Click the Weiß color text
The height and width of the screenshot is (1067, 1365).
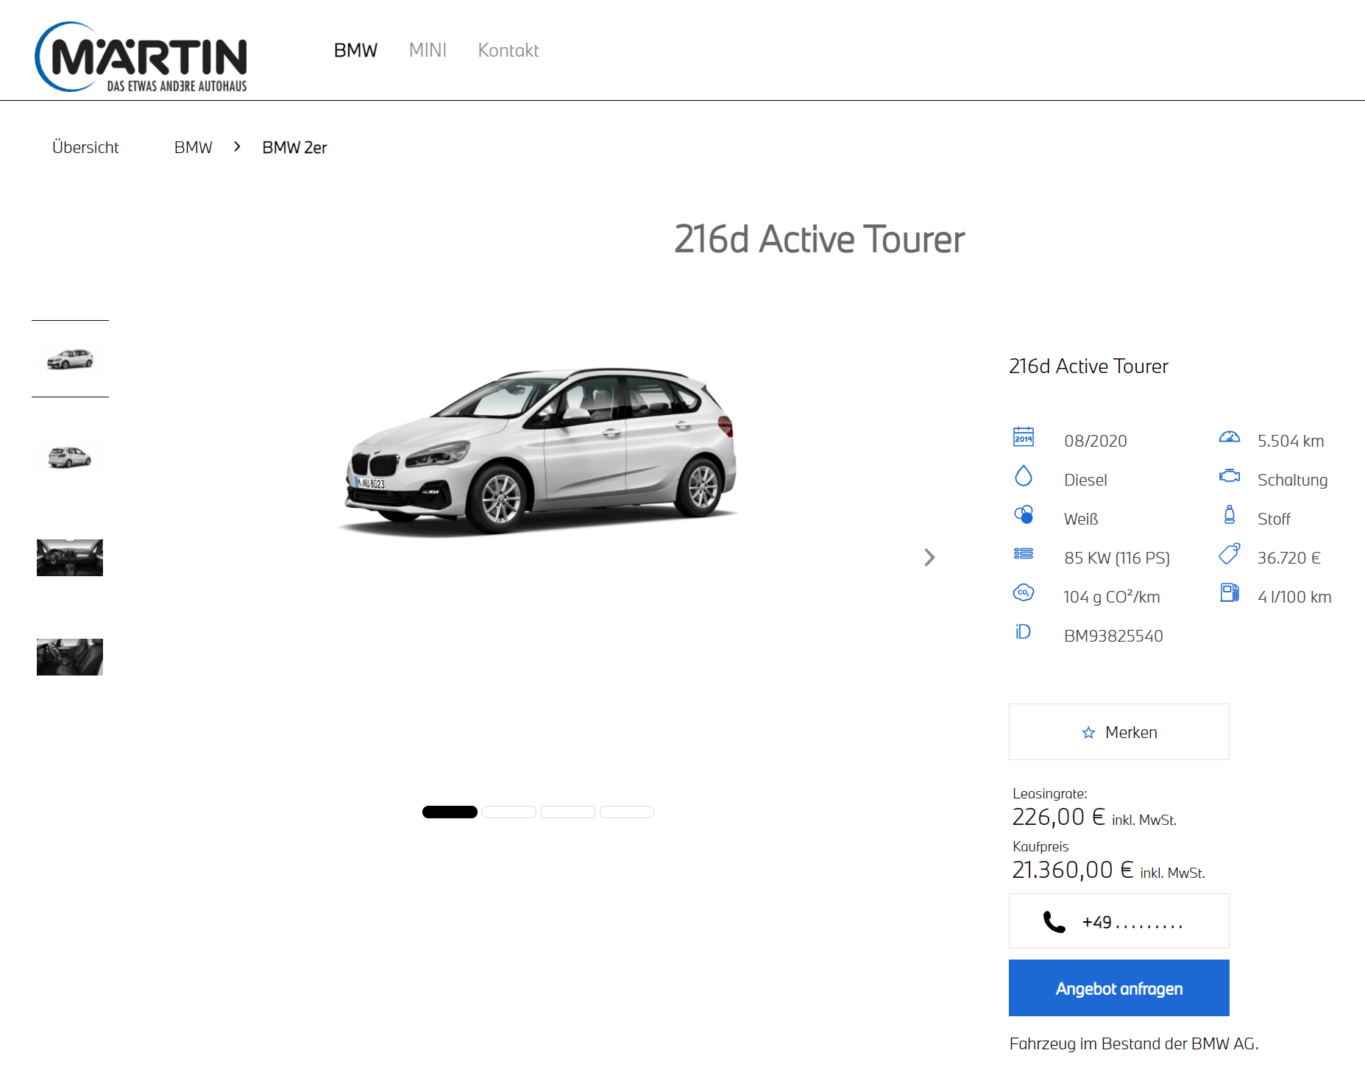1081,519
